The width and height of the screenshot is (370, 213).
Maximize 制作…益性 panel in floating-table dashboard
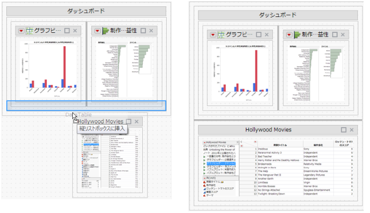143,31
